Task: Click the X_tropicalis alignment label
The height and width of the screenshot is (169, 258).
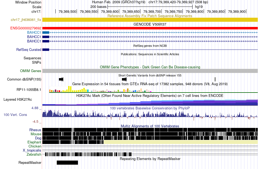Action: [x=32, y=150]
